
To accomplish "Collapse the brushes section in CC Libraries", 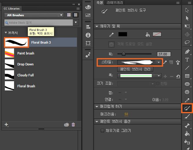I will click(6, 33).
